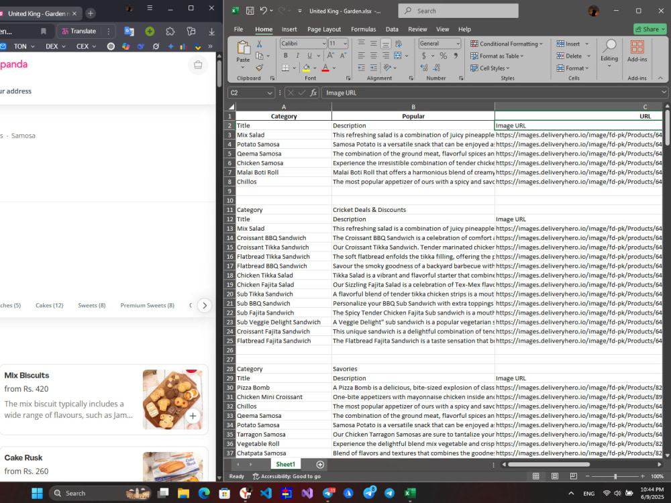Toggle Bold formatting
The image size is (671, 503).
tap(285, 56)
